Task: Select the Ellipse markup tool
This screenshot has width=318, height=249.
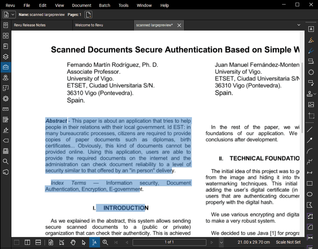Action: [310, 194]
